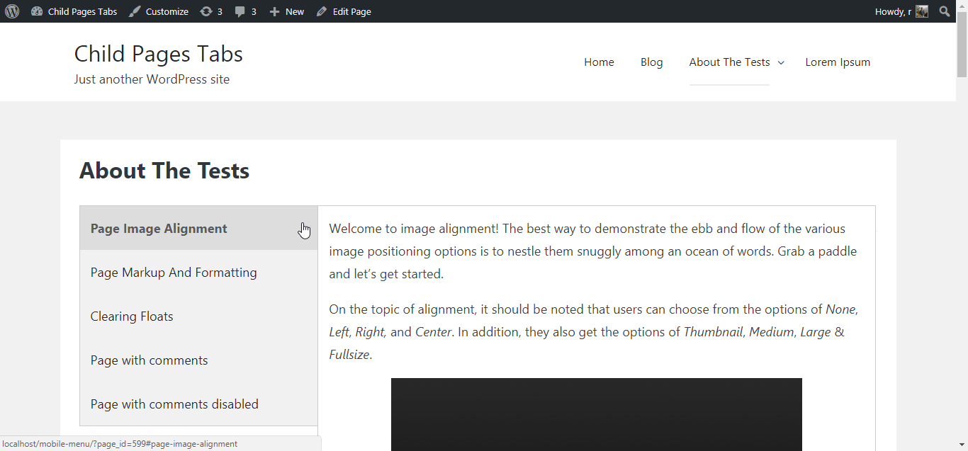Click the WordPress logo icon
The image size is (968, 451).
coord(12,11)
